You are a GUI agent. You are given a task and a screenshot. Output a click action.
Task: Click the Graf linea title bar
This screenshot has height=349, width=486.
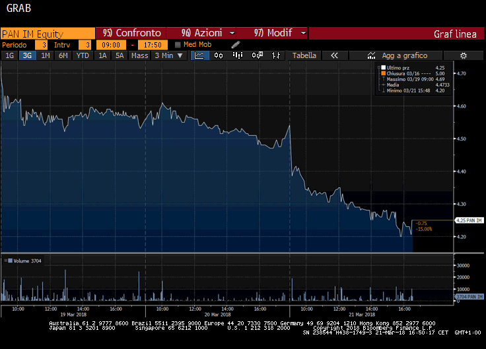396,34
